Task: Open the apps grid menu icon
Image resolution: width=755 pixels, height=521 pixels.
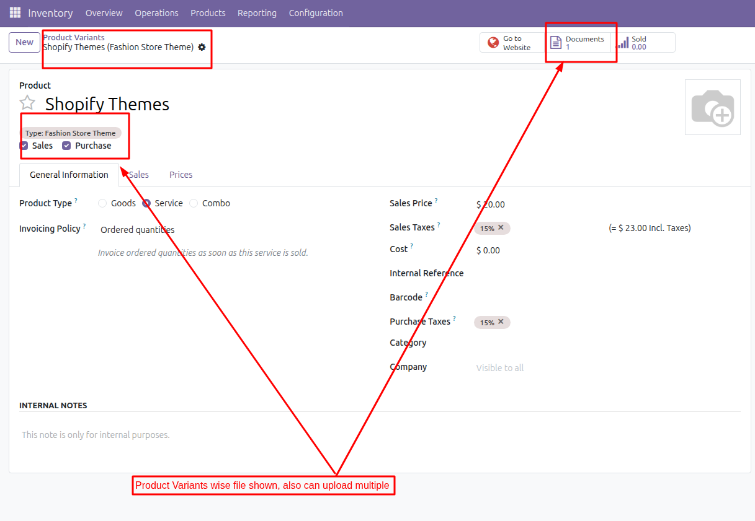Action: 15,13
